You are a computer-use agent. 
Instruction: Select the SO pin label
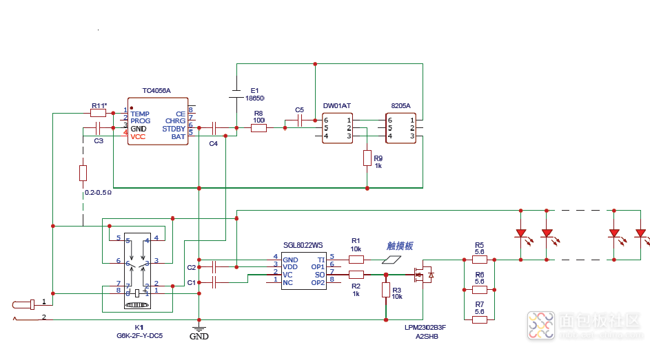(x=320, y=275)
